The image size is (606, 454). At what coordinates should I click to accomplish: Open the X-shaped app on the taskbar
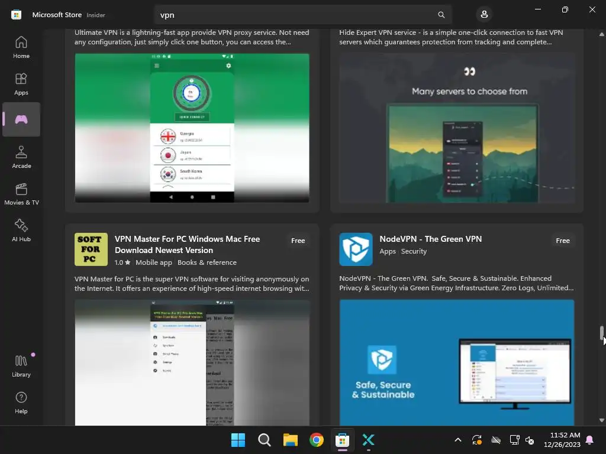coord(368,440)
